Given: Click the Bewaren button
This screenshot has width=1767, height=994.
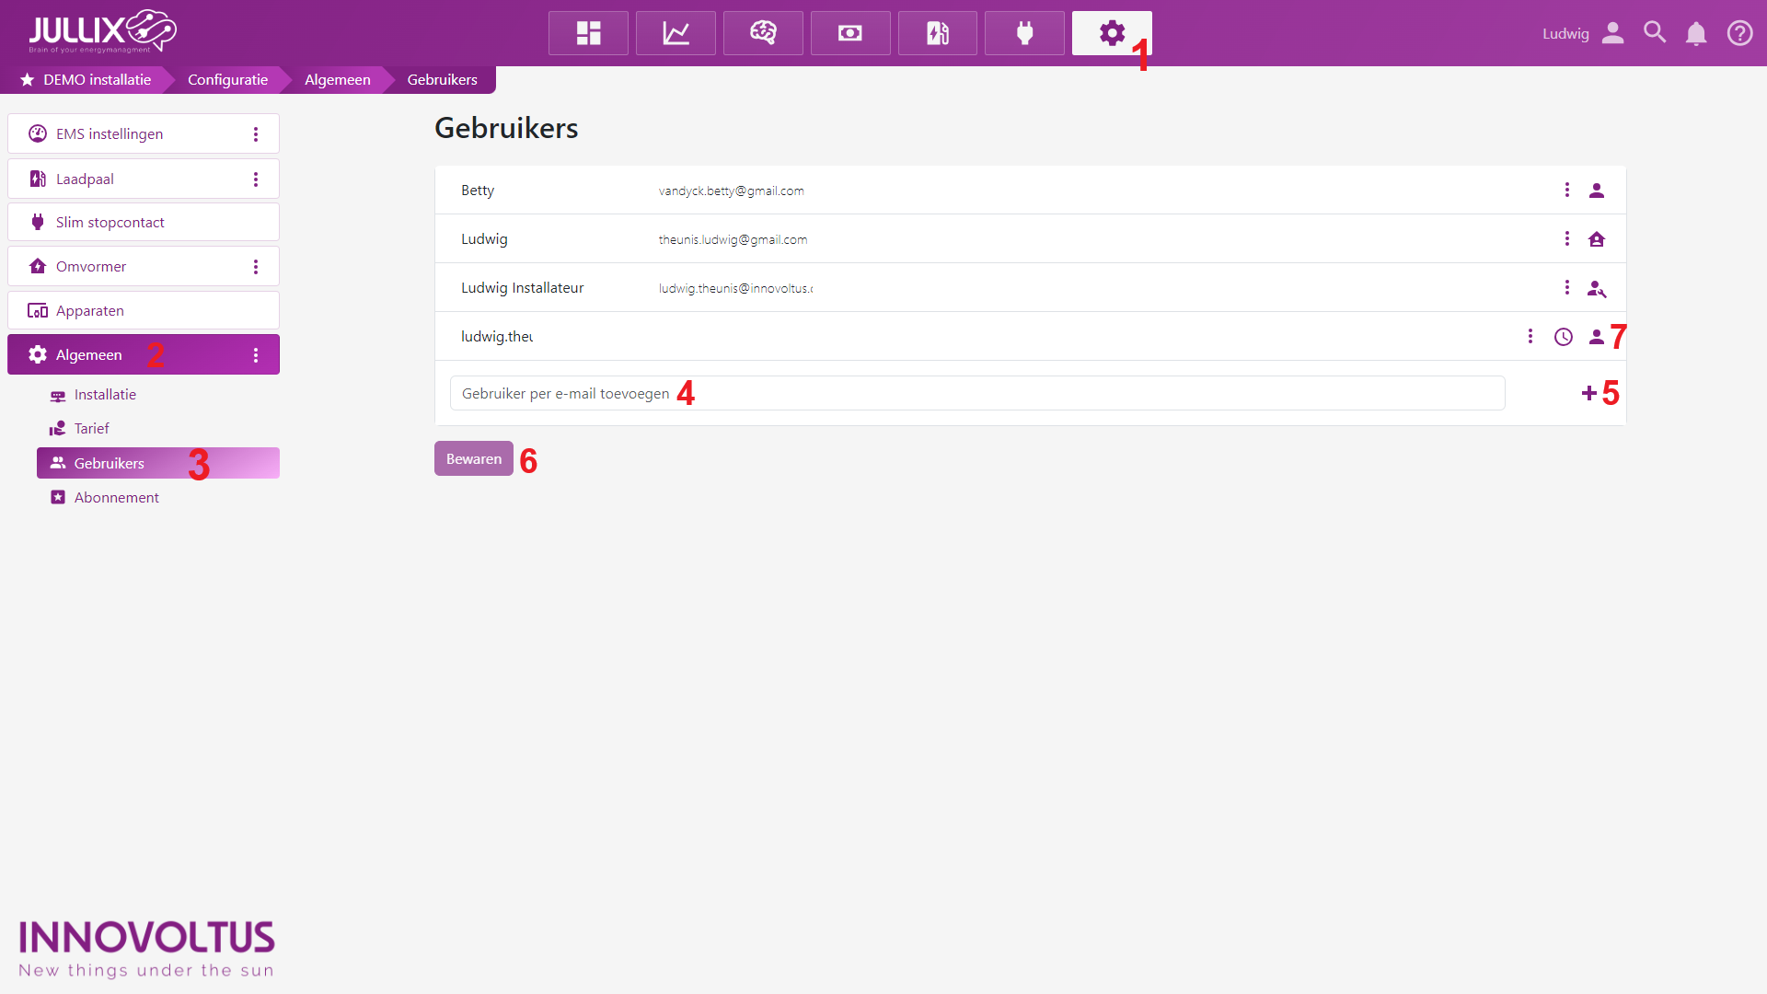Looking at the screenshot, I should 473,458.
